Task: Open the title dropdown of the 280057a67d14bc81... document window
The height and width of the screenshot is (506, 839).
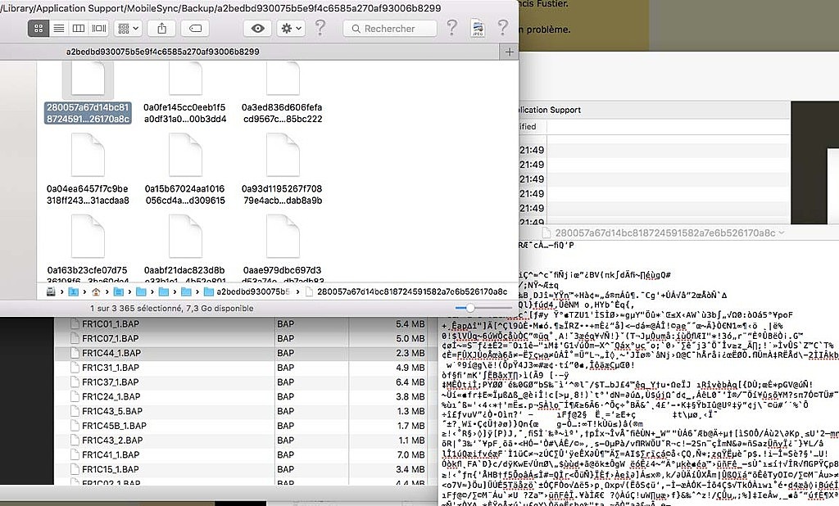Action: [x=782, y=233]
